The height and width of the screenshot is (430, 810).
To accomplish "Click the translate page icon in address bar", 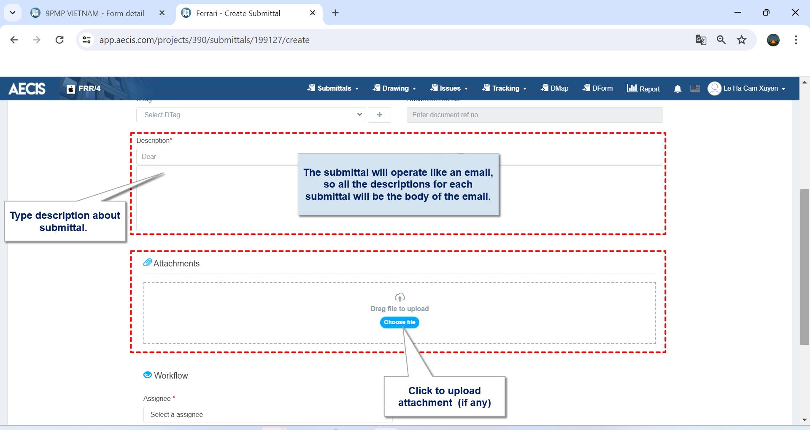I will point(701,40).
